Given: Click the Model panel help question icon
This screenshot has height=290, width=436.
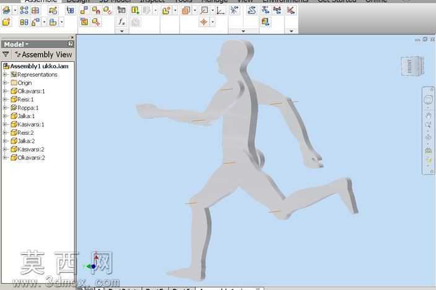Looking at the screenshot, I should [x=71, y=43].
